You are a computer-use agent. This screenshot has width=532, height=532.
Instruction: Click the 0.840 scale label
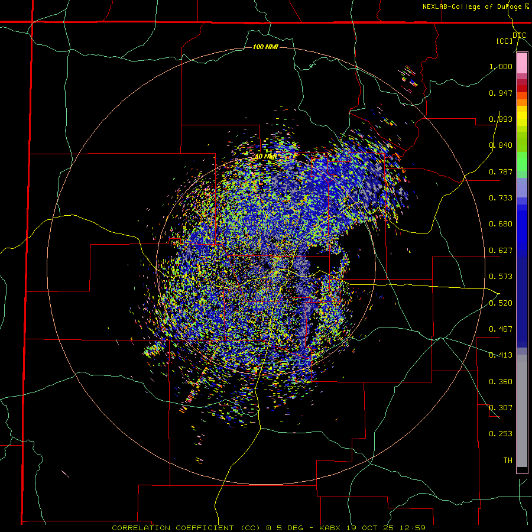pos(501,145)
